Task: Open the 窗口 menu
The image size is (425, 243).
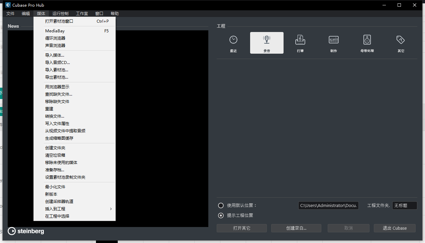Action: (99, 14)
